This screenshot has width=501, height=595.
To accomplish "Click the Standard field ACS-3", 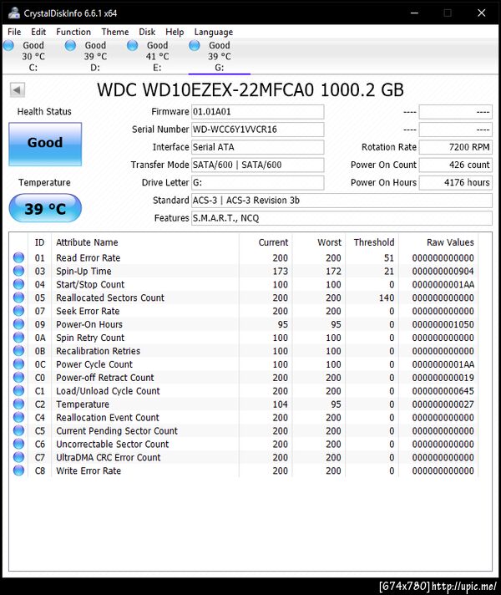I will 342,201.
